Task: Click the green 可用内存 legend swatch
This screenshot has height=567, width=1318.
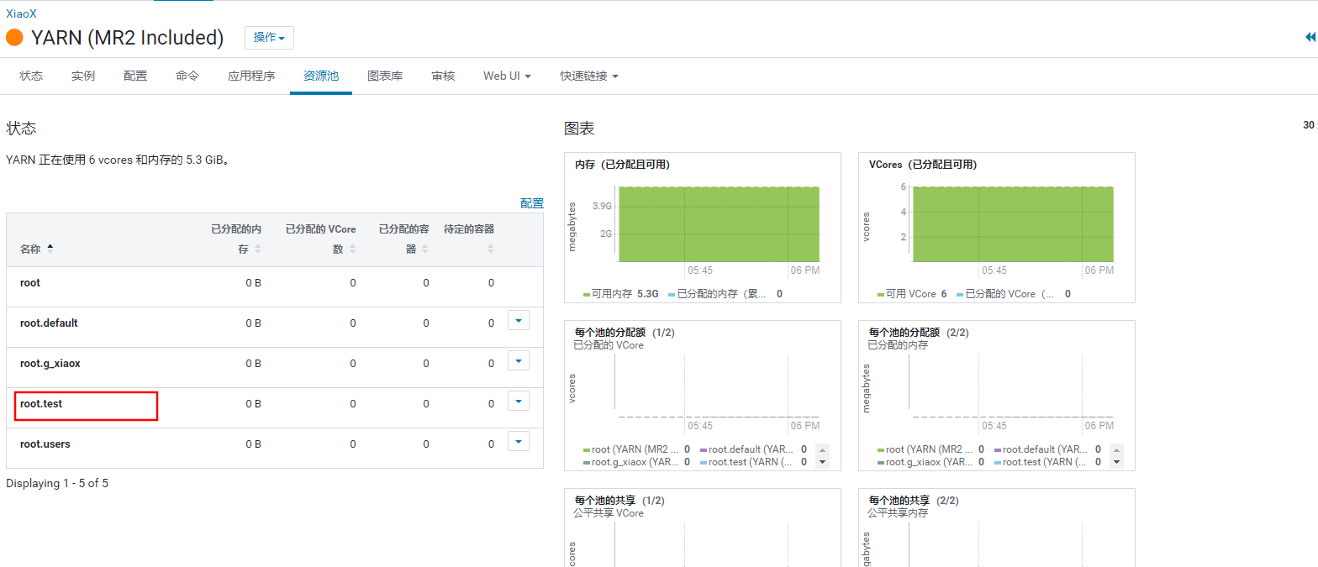Action: 587,295
